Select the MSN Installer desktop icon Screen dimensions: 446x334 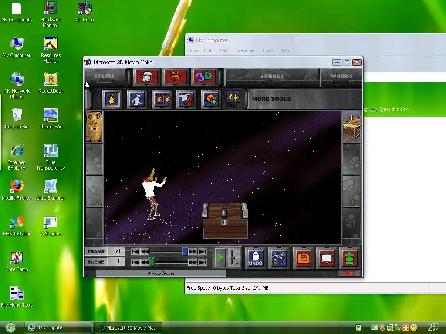[17, 226]
